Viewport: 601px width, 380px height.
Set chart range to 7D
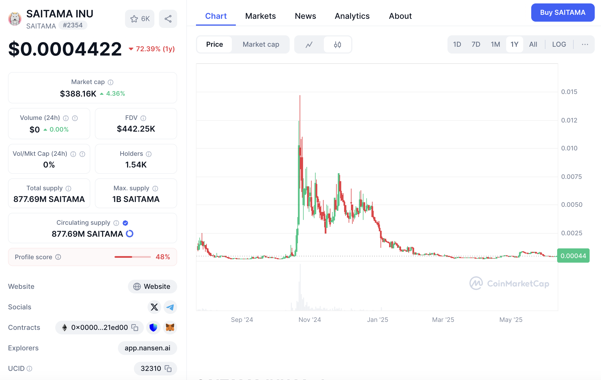pyautogui.click(x=476, y=44)
